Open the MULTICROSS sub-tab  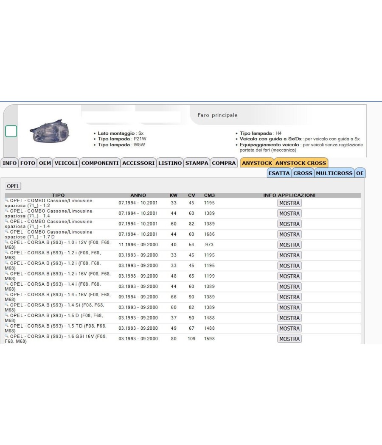pos(334,173)
